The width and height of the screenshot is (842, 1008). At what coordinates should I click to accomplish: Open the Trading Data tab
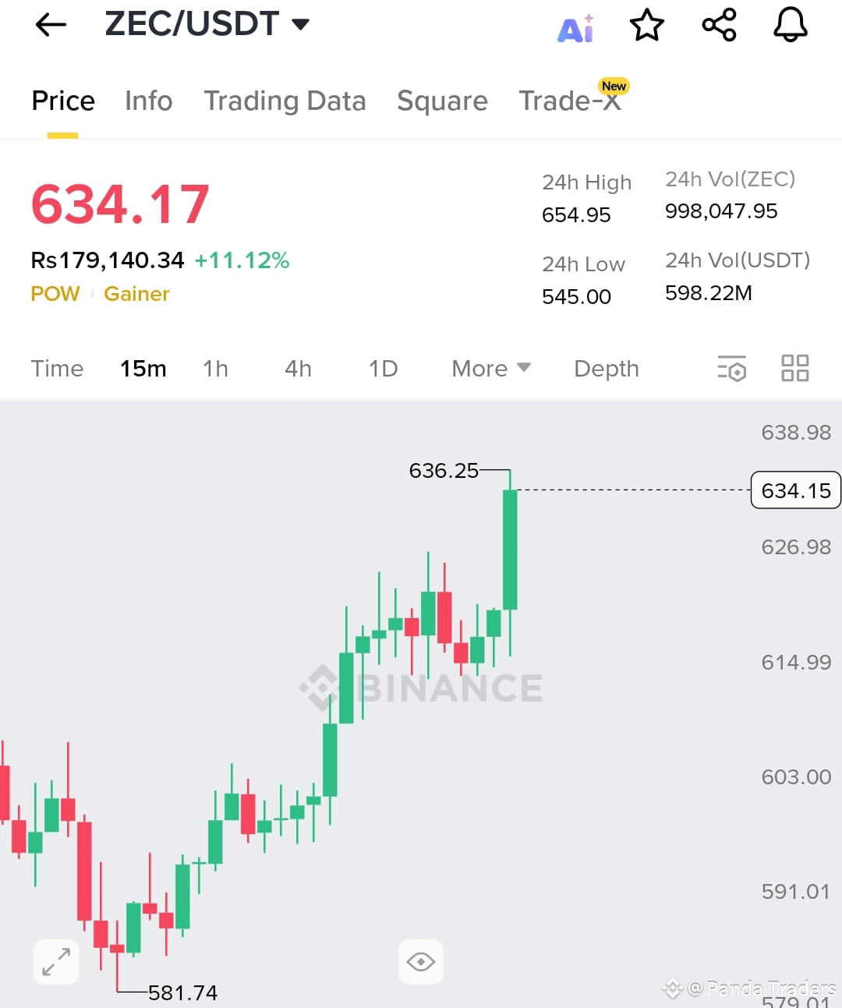(285, 101)
